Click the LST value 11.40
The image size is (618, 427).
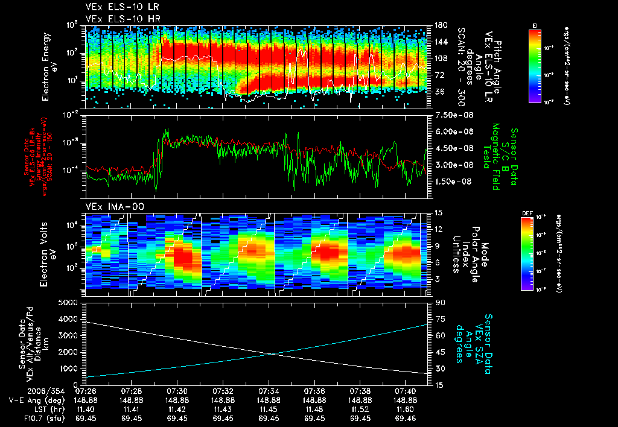click(x=86, y=410)
